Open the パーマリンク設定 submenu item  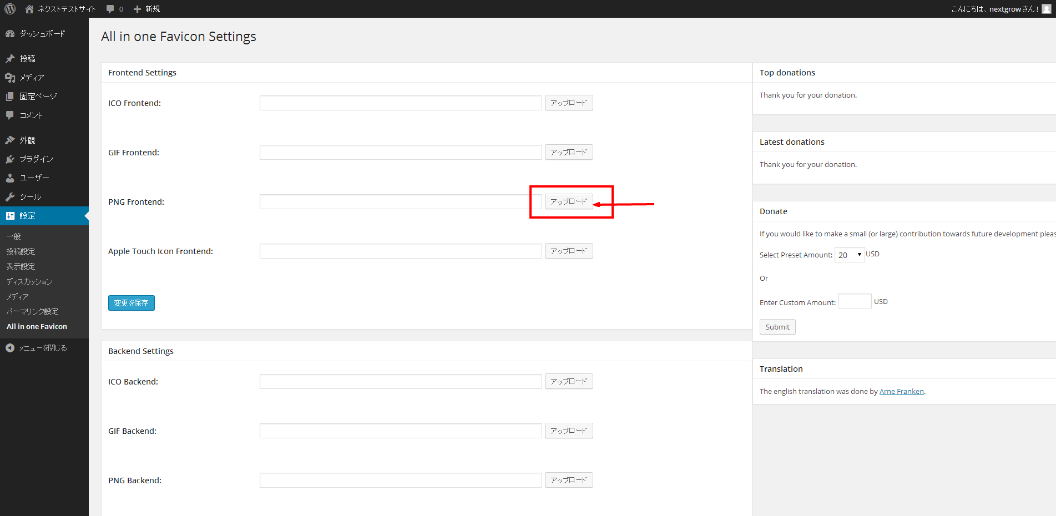point(32,311)
